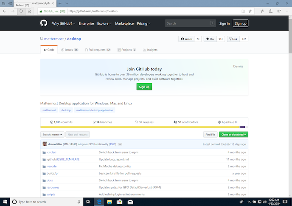Click deanwhillier's avatar thumbnail
The width and height of the screenshot is (292, 206).
pyautogui.click(x=45, y=144)
